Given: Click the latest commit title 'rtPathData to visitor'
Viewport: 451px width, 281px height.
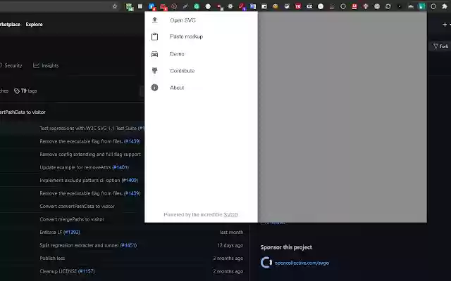Looking at the screenshot, I should (x=23, y=112).
